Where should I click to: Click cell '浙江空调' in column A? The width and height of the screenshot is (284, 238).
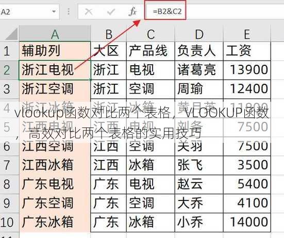[x=55, y=89]
